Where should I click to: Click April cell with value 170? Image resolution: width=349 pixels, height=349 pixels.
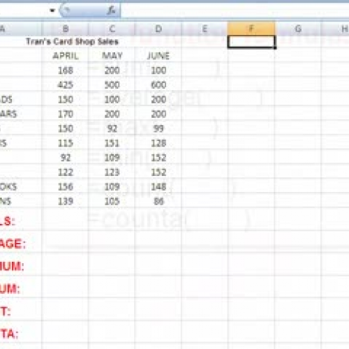(x=66, y=114)
